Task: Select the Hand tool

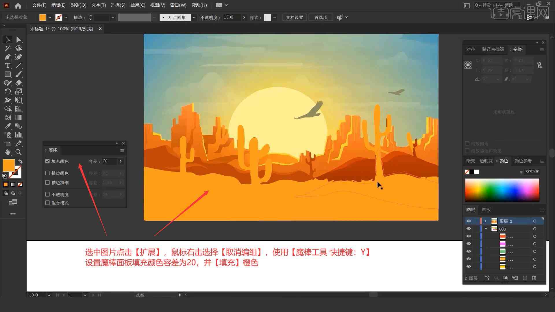Action: point(7,152)
